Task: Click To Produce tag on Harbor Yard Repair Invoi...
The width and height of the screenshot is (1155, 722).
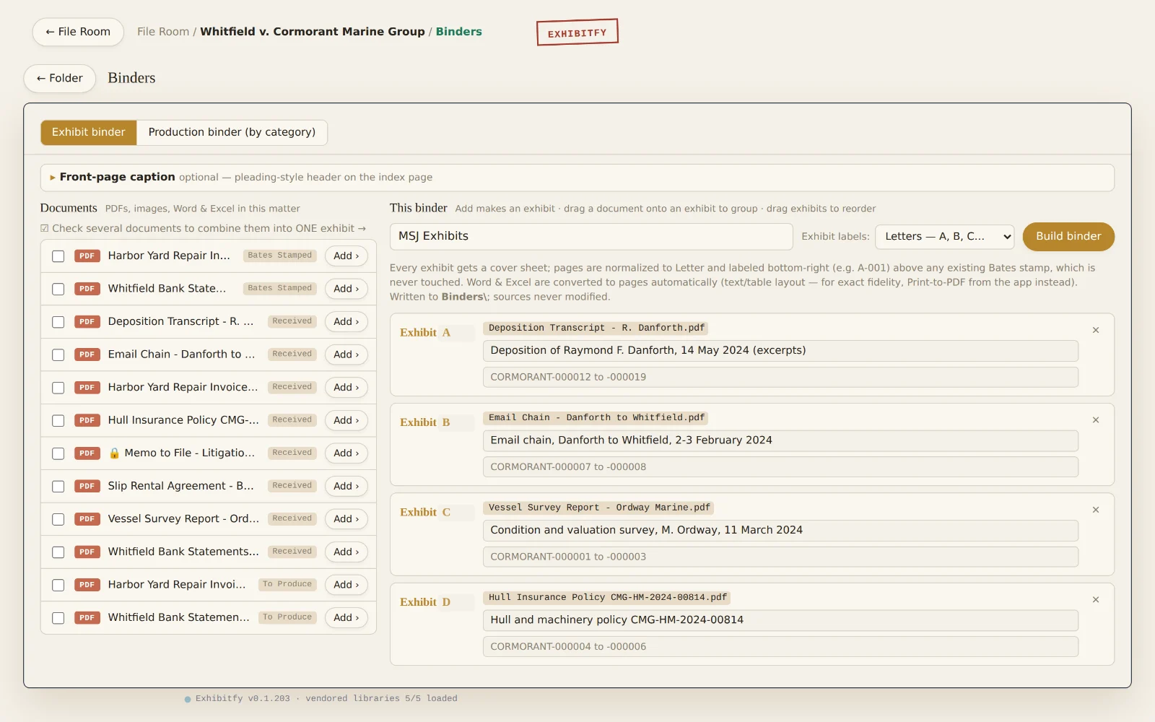Action: click(287, 584)
